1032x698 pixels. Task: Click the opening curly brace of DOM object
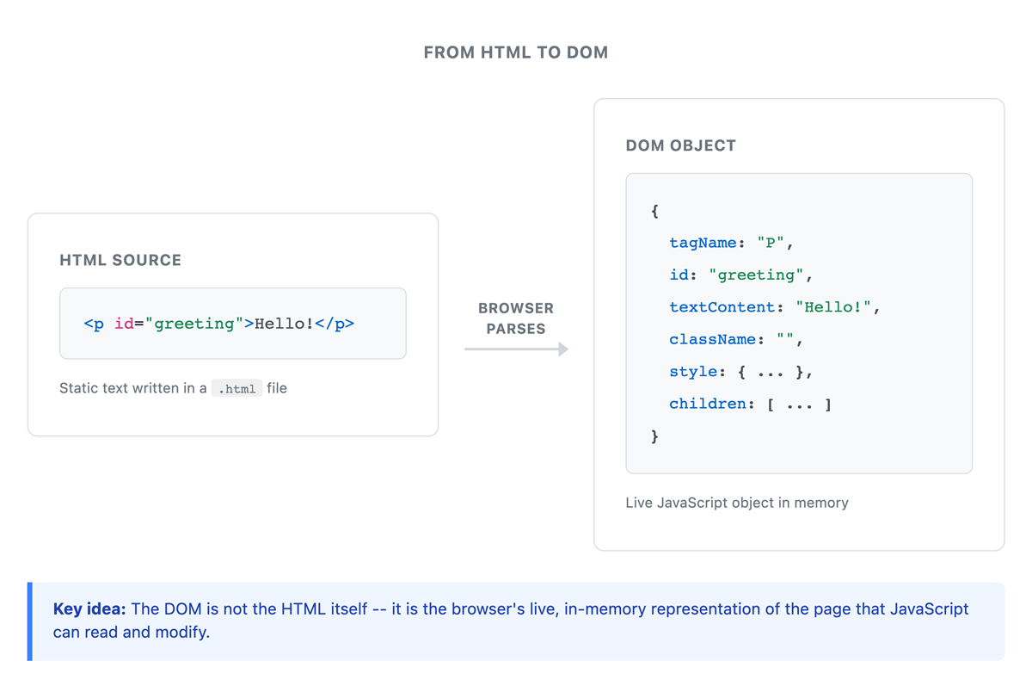pyautogui.click(x=655, y=211)
